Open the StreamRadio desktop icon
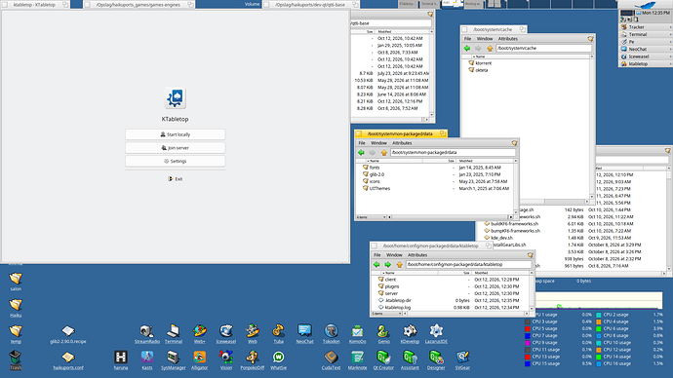 click(146, 334)
